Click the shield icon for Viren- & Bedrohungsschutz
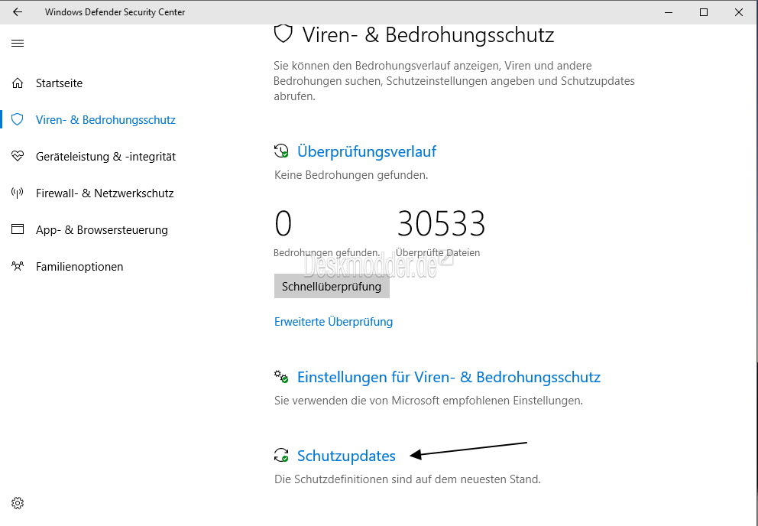Image resolution: width=758 pixels, height=526 pixels. tap(18, 119)
